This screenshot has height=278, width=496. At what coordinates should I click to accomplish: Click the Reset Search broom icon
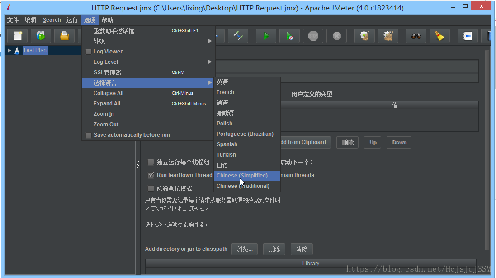439,36
